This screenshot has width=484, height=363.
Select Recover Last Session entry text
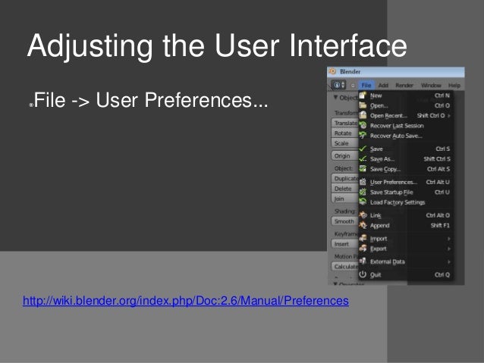(x=397, y=126)
